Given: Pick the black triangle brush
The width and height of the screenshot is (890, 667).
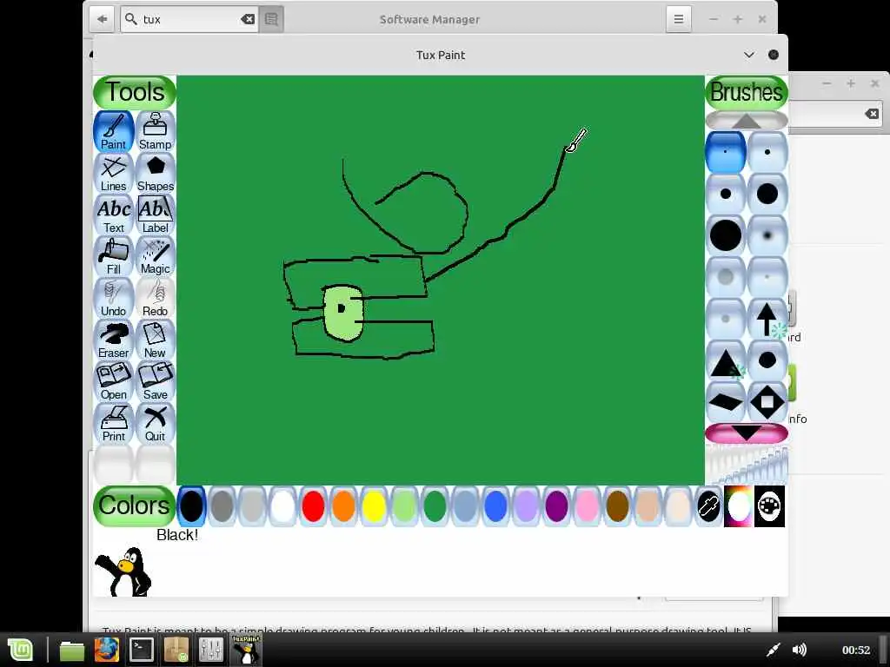Looking at the screenshot, I should (x=726, y=360).
